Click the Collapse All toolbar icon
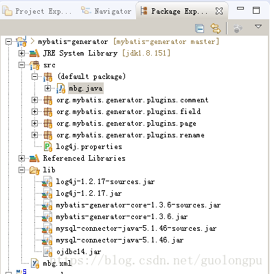Image resolution: width=270 pixels, height=274 pixels. [200, 29]
